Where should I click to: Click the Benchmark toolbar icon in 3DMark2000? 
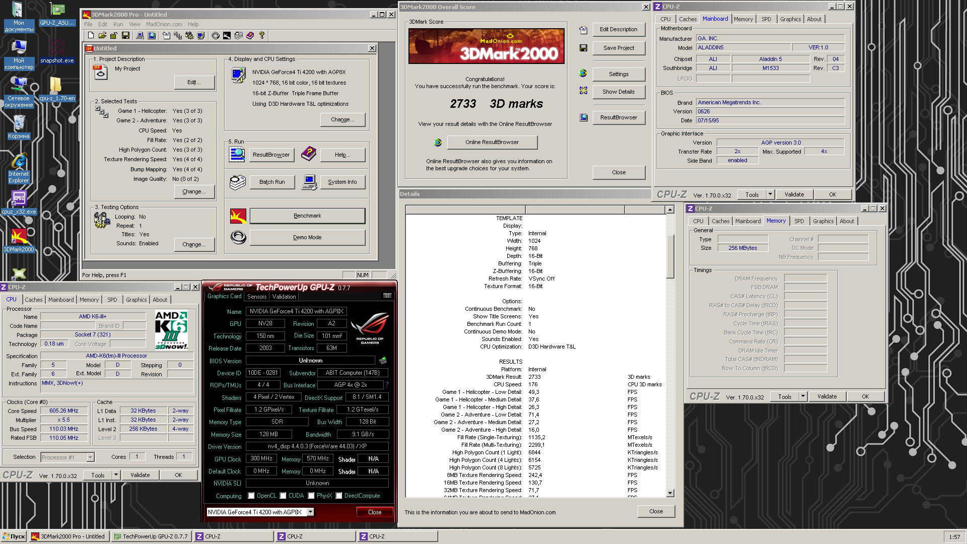point(227,36)
